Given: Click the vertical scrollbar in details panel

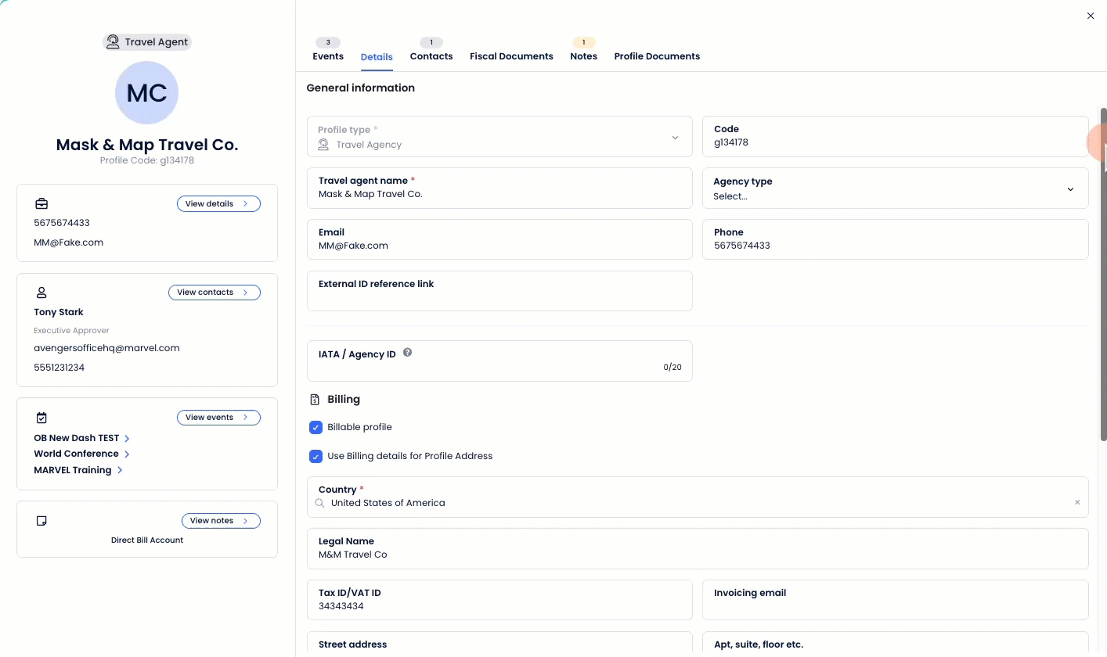Looking at the screenshot, I should (x=1103, y=274).
